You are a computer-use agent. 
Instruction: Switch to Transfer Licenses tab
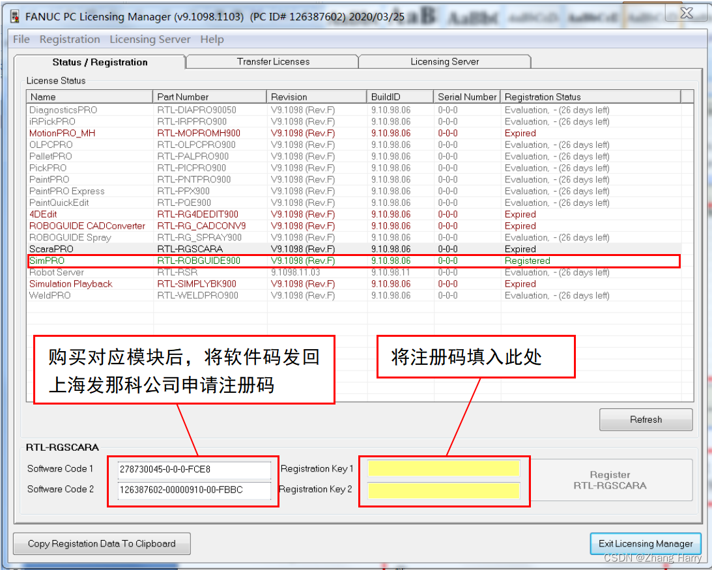273,61
